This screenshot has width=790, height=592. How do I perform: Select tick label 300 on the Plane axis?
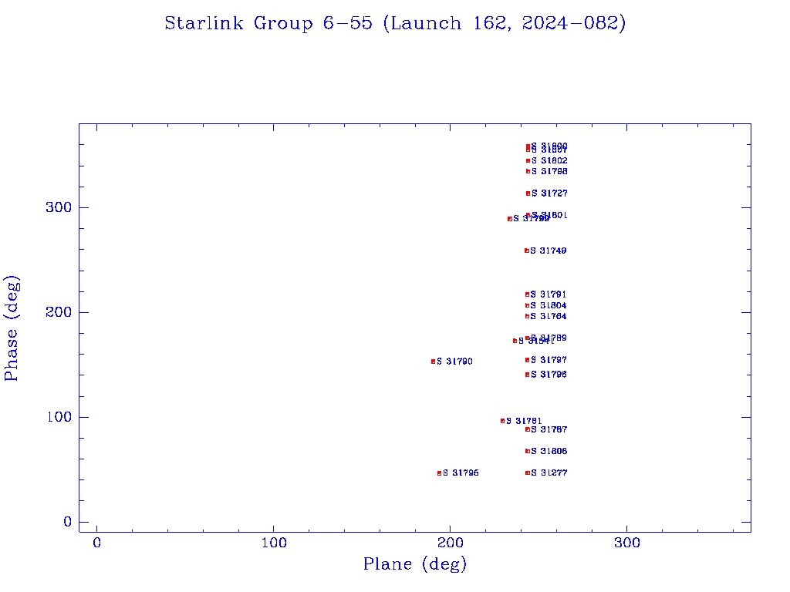click(626, 543)
